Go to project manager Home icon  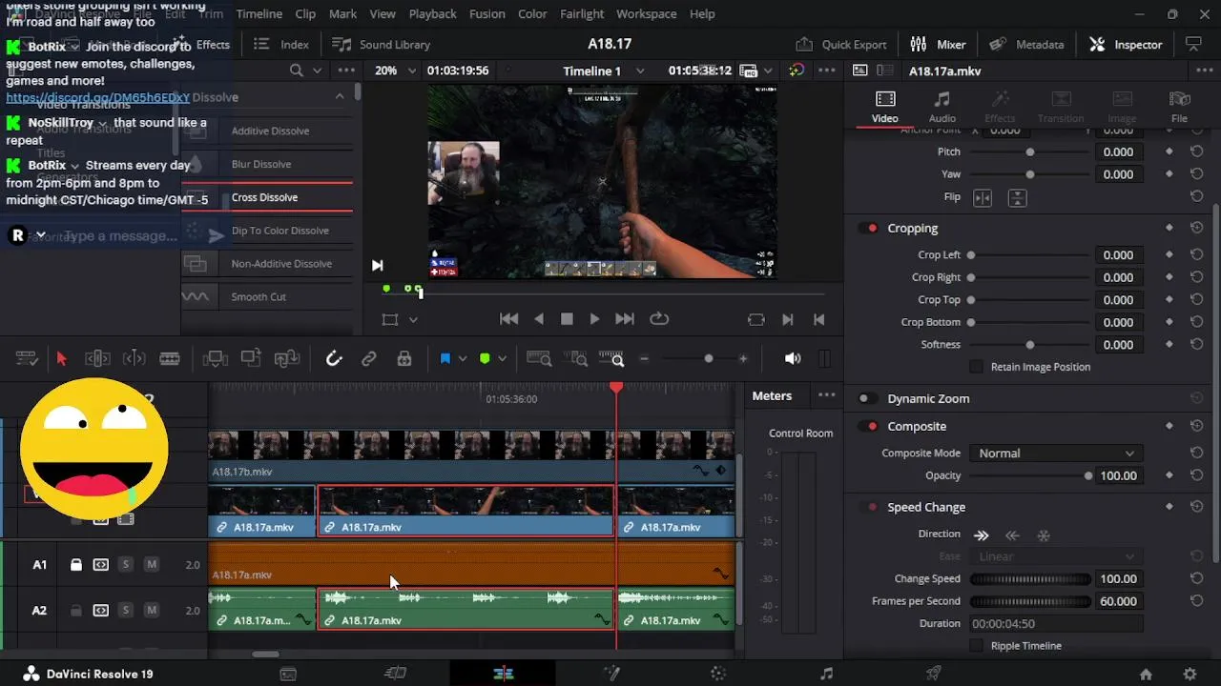click(x=1146, y=675)
